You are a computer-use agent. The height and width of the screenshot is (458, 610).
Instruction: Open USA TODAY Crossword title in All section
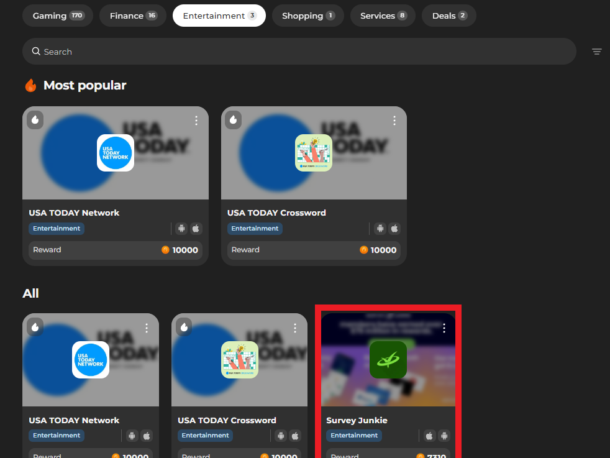[227, 420]
